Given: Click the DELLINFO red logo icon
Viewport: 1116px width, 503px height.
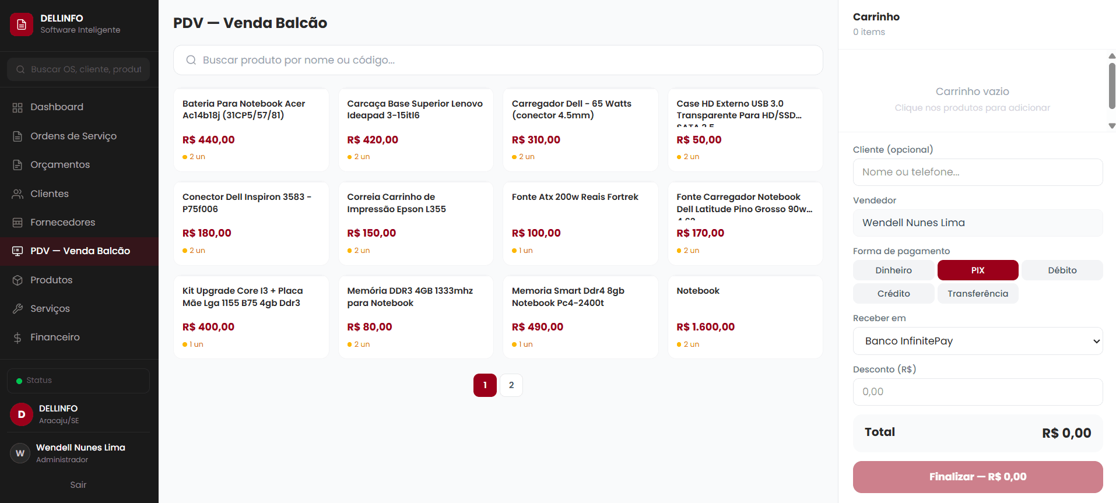Looking at the screenshot, I should pos(22,24).
